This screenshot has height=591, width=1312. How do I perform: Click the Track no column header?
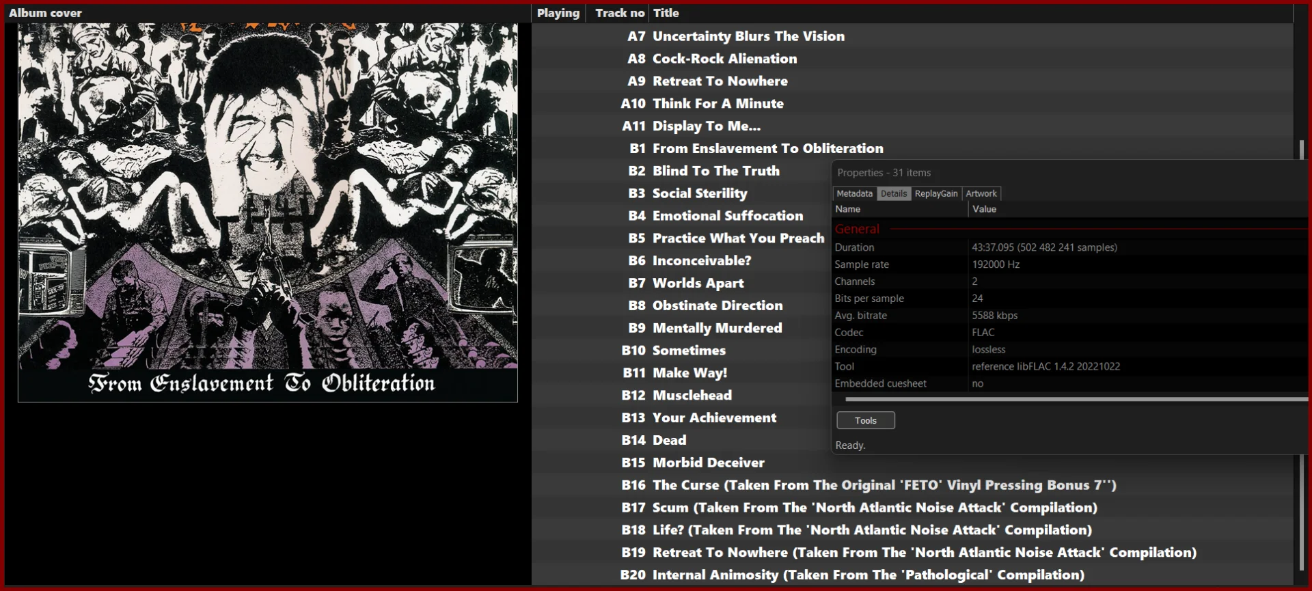618,13
